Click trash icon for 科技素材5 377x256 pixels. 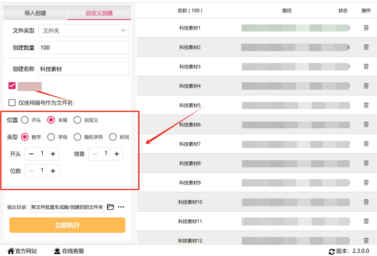point(366,105)
